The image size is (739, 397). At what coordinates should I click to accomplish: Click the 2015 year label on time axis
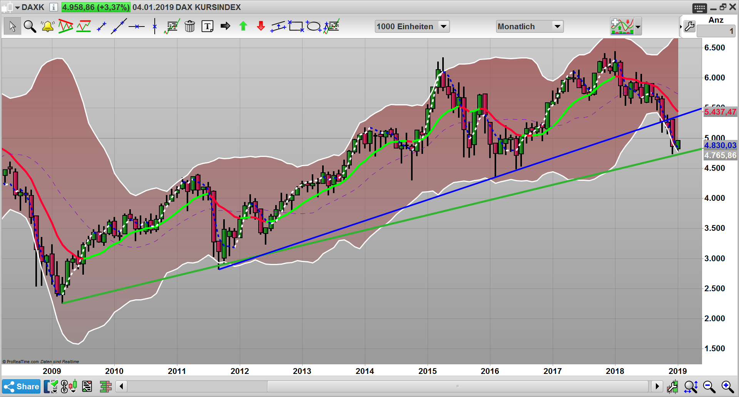427,371
